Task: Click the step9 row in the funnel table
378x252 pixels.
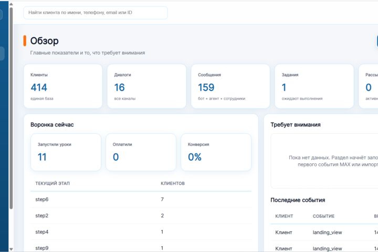Action: [141, 247]
